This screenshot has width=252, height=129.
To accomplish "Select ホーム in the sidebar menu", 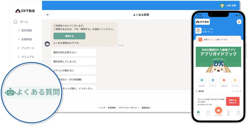I will [x=24, y=22].
